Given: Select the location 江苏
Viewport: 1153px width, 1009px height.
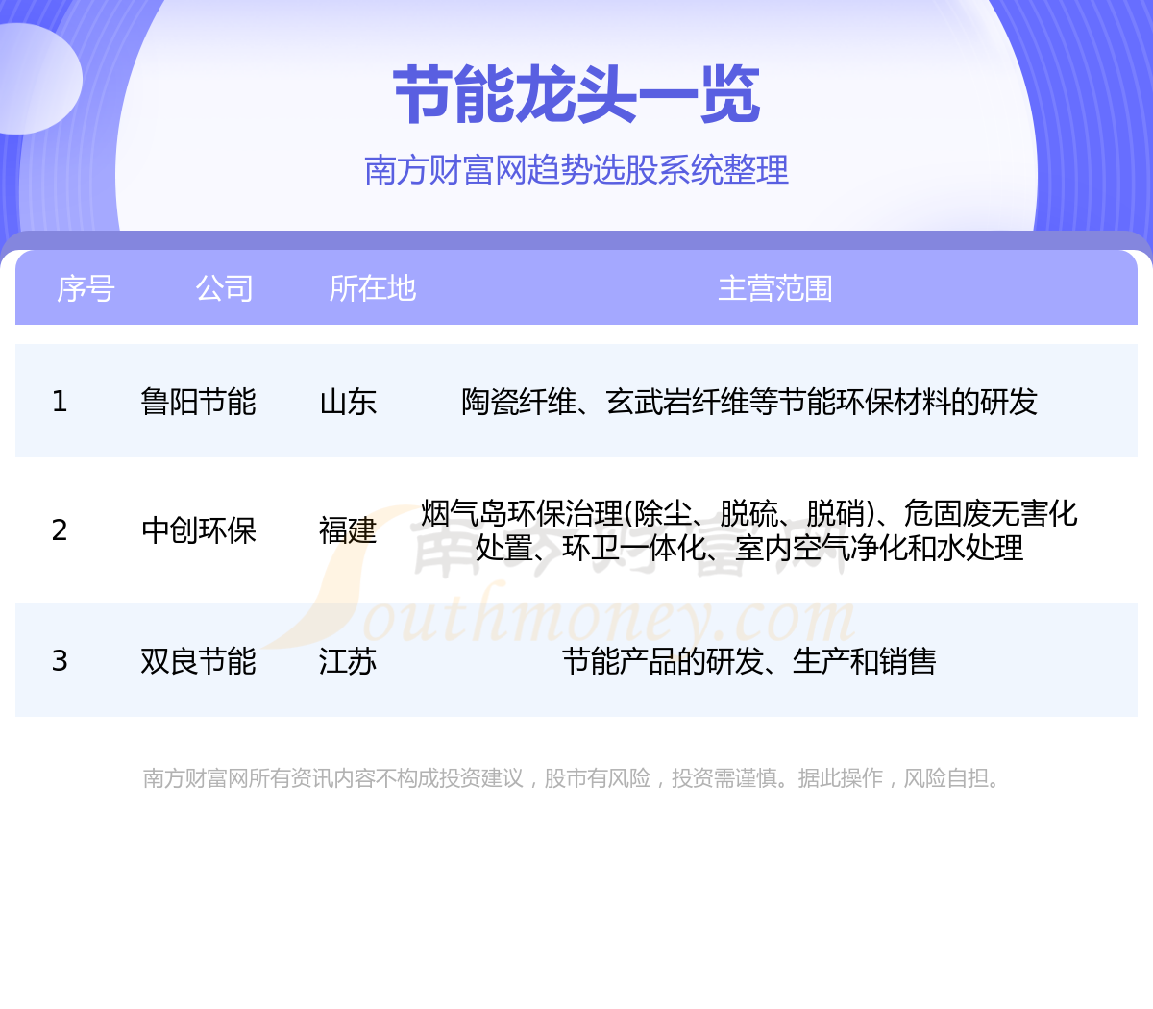Looking at the screenshot, I should tap(348, 661).
